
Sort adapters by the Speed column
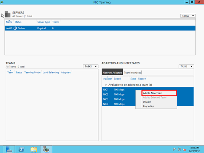(x=117, y=79)
